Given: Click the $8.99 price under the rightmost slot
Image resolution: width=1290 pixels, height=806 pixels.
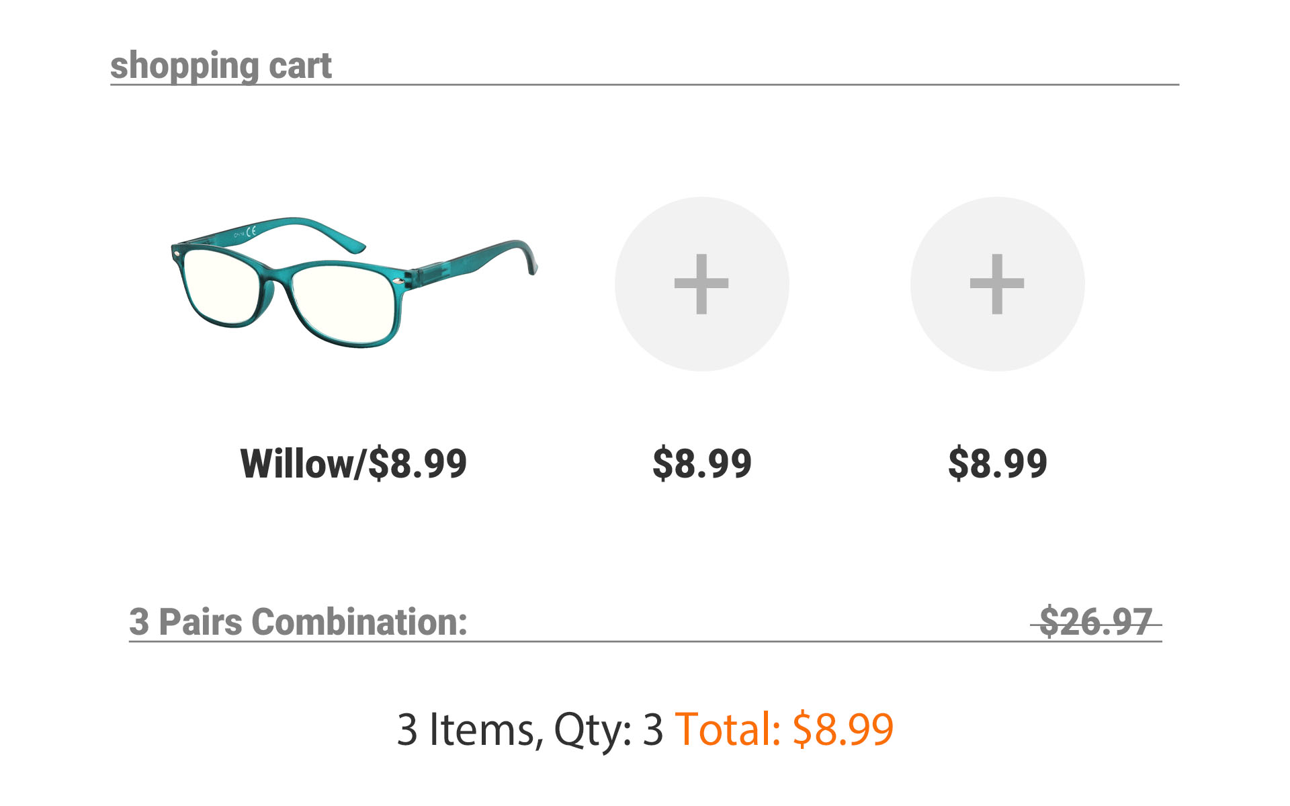Looking at the screenshot, I should tap(997, 463).
